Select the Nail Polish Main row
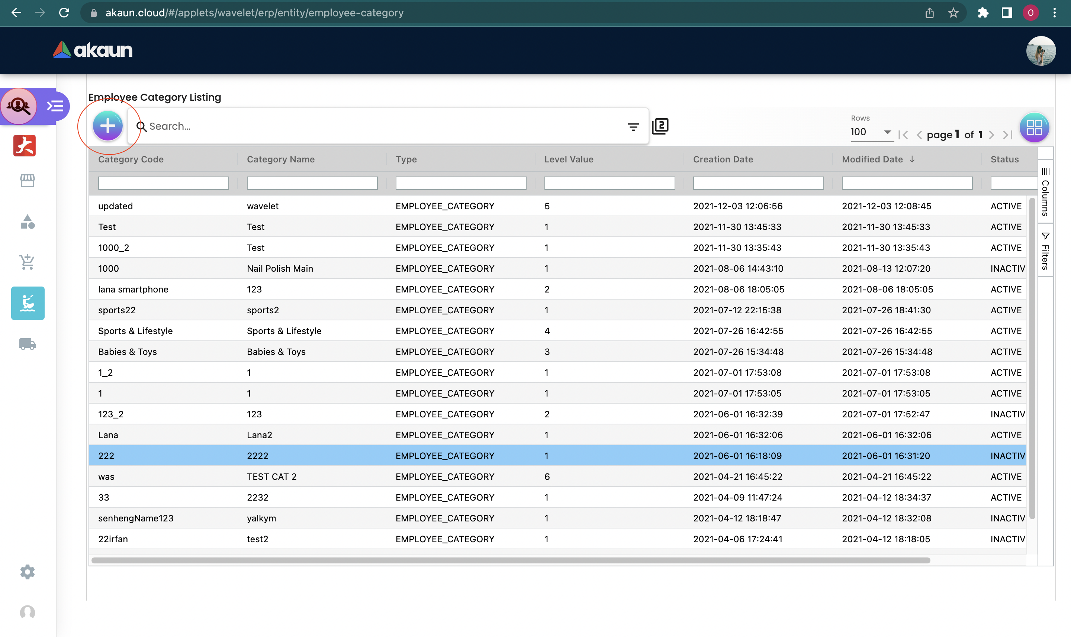 280,268
